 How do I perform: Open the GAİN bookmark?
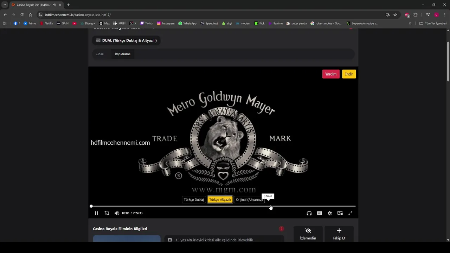coord(63,24)
